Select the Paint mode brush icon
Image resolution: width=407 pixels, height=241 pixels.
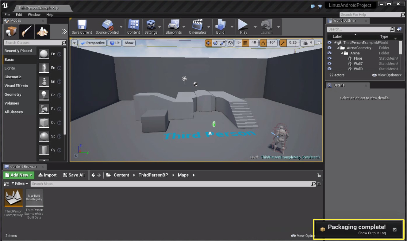pyautogui.click(x=27, y=31)
